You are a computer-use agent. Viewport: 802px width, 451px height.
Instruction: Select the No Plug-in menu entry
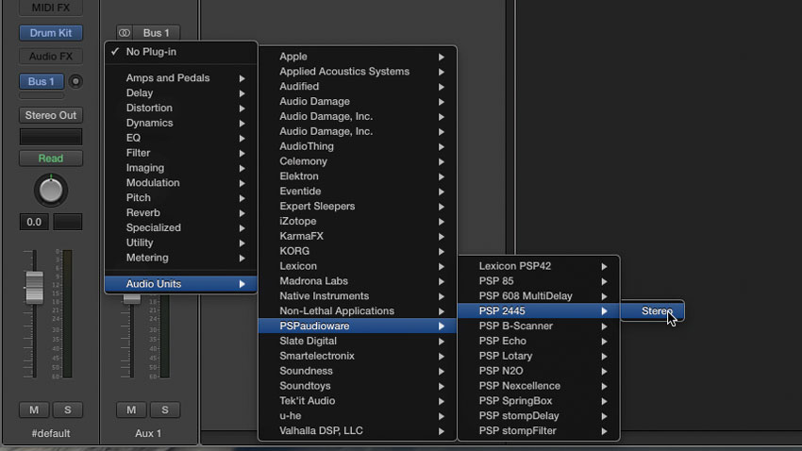(181, 52)
